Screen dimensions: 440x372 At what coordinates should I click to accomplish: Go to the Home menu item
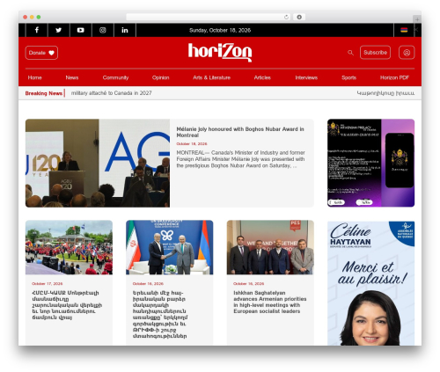[x=34, y=77]
